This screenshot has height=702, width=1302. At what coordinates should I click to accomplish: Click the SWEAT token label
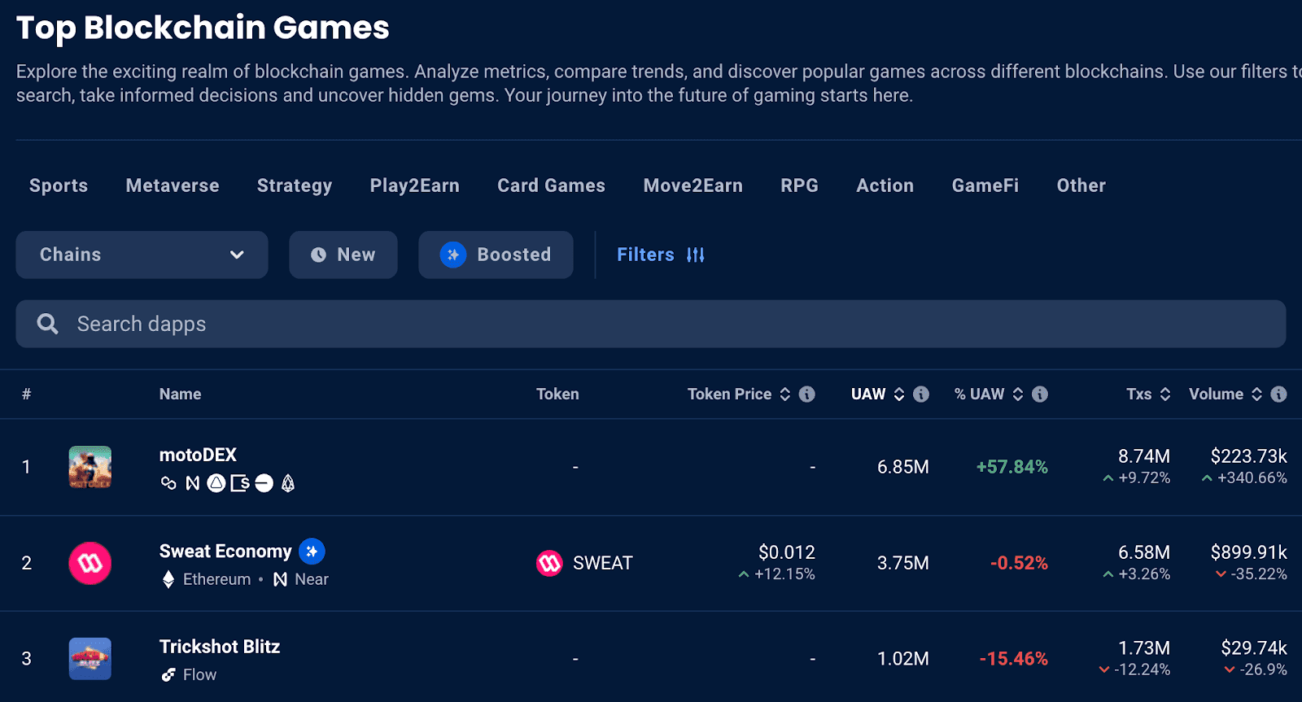click(603, 563)
